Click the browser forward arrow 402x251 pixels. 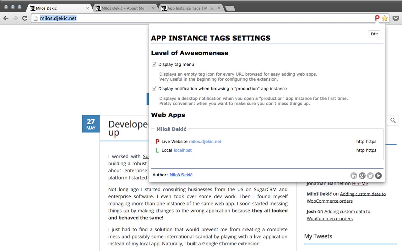(x=15, y=18)
